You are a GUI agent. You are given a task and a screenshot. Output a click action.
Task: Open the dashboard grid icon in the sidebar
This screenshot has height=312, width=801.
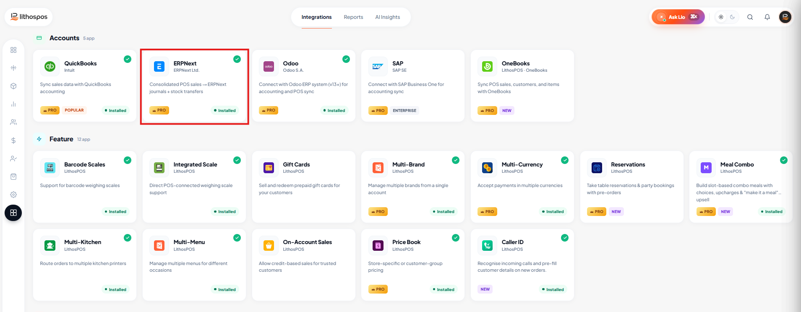pyautogui.click(x=13, y=50)
